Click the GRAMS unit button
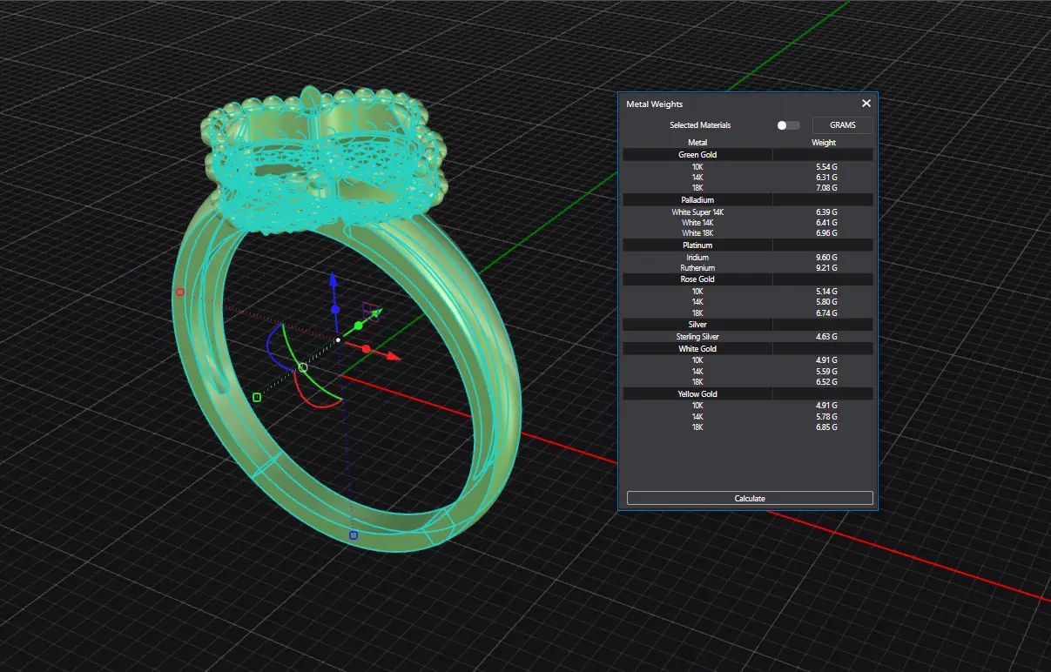 842,125
